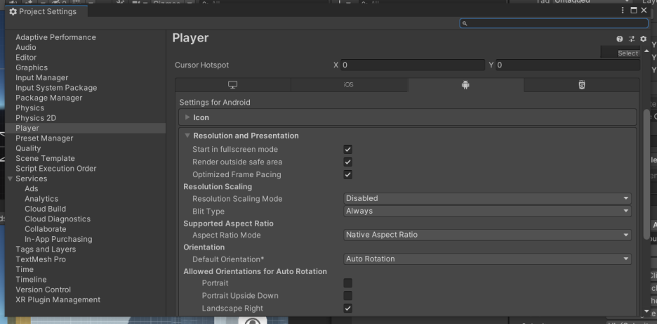Open Script Execution Order settings
This screenshot has height=324, width=657.
55,168
